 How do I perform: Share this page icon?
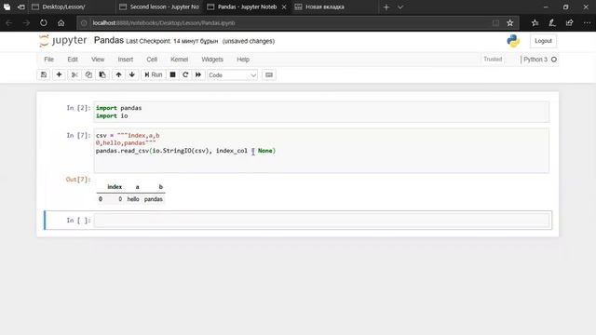click(x=569, y=23)
